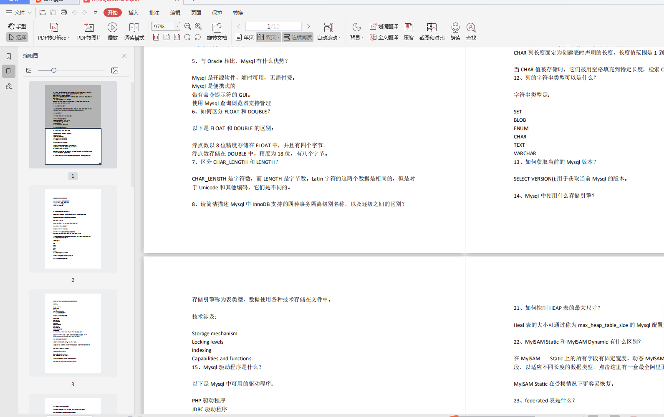Click the 全文翻译 full translation button
This screenshot has width=664, height=417.
coord(384,37)
